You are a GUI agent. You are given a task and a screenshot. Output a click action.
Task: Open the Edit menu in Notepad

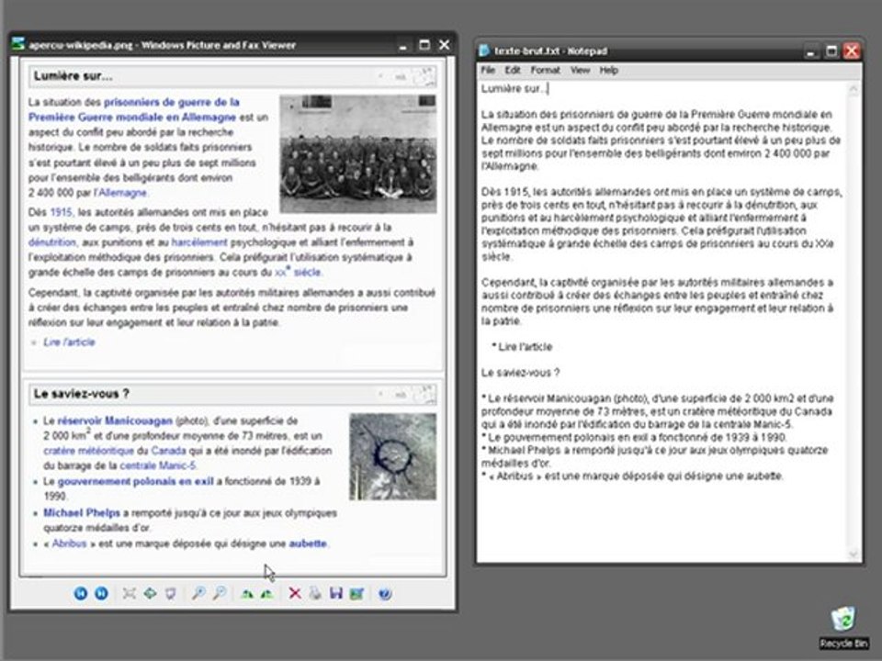coord(513,70)
